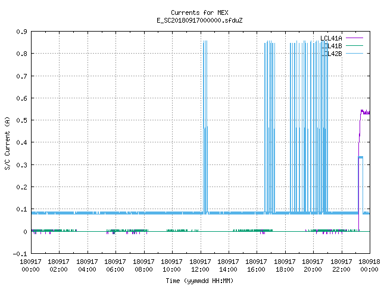Click the x-axis tick 180917 14:00
Screen dimensions: 381x286
(228, 266)
